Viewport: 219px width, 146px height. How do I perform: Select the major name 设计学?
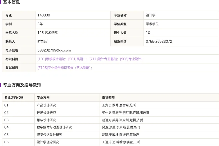[151, 15]
